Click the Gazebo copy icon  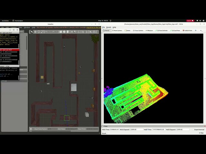click(x=83, y=32)
